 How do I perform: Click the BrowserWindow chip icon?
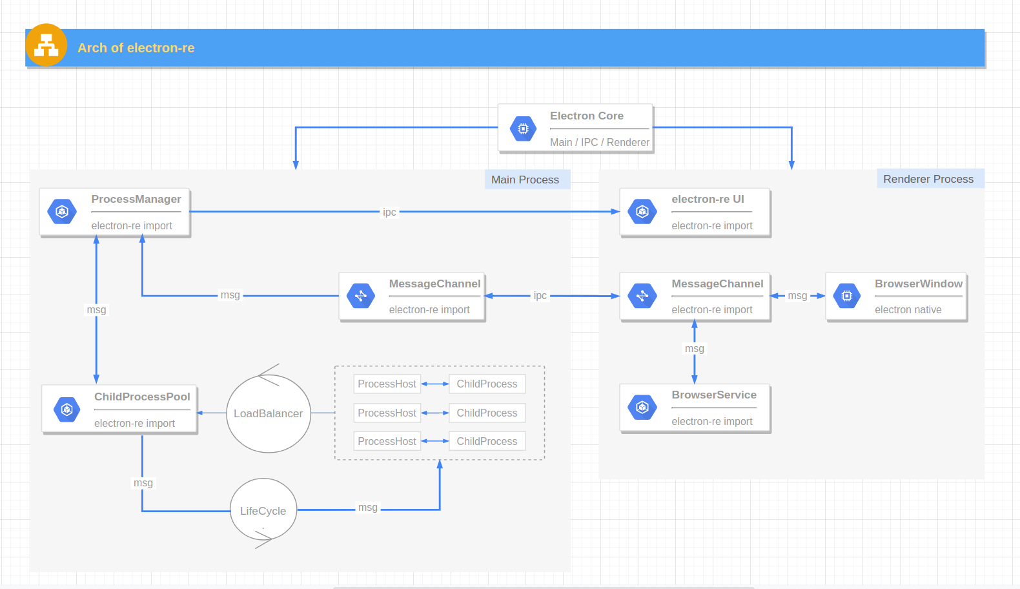tap(847, 296)
